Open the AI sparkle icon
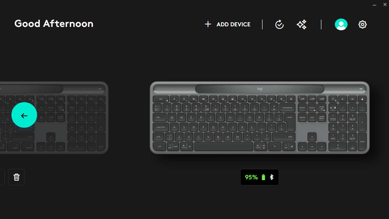This screenshot has width=389, height=219. 302,24
